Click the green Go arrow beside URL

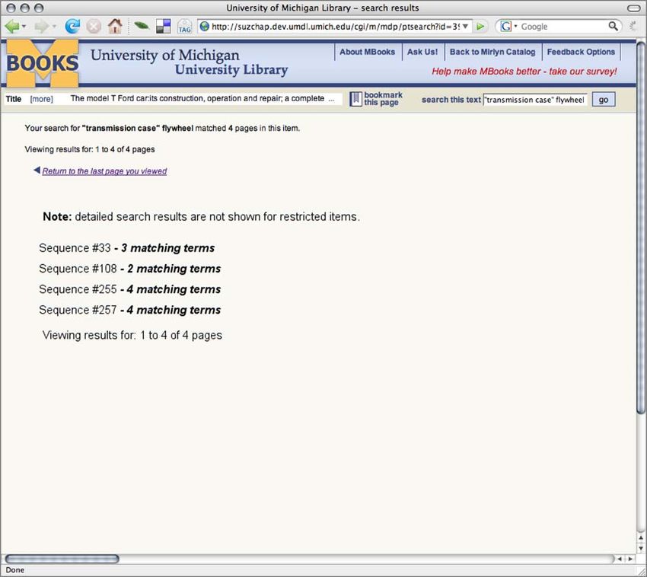pyautogui.click(x=480, y=27)
